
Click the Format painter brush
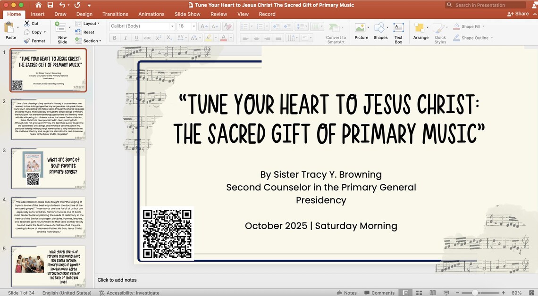[x=27, y=41]
